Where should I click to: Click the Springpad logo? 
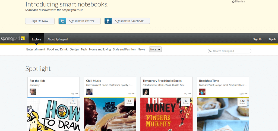point(13,38)
